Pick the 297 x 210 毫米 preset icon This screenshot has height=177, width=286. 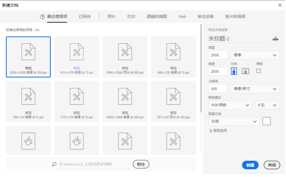[173, 96]
